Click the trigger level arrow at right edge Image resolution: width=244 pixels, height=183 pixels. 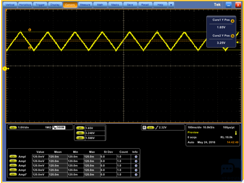[237, 43]
